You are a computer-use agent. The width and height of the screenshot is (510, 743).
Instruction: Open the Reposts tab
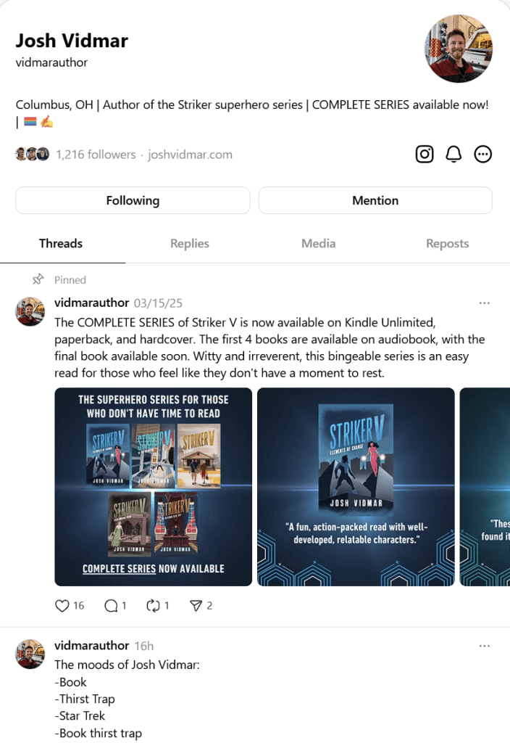447,244
